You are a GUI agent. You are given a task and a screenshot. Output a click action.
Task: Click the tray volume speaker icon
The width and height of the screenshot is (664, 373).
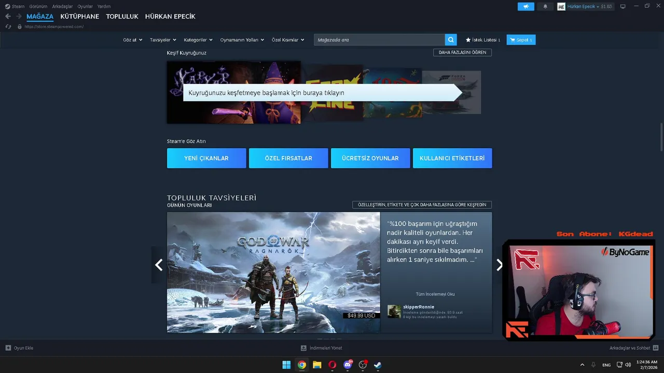[x=628, y=365]
